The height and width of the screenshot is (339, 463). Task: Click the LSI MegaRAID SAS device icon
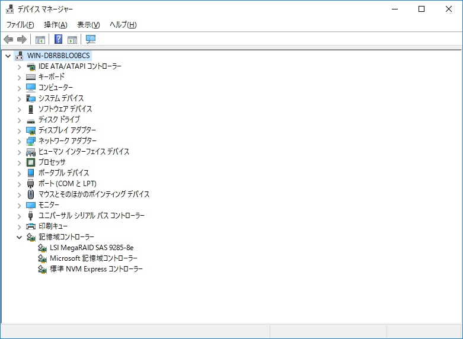pyautogui.click(x=42, y=248)
